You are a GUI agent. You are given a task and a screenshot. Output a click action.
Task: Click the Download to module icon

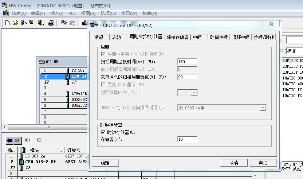[84, 23]
